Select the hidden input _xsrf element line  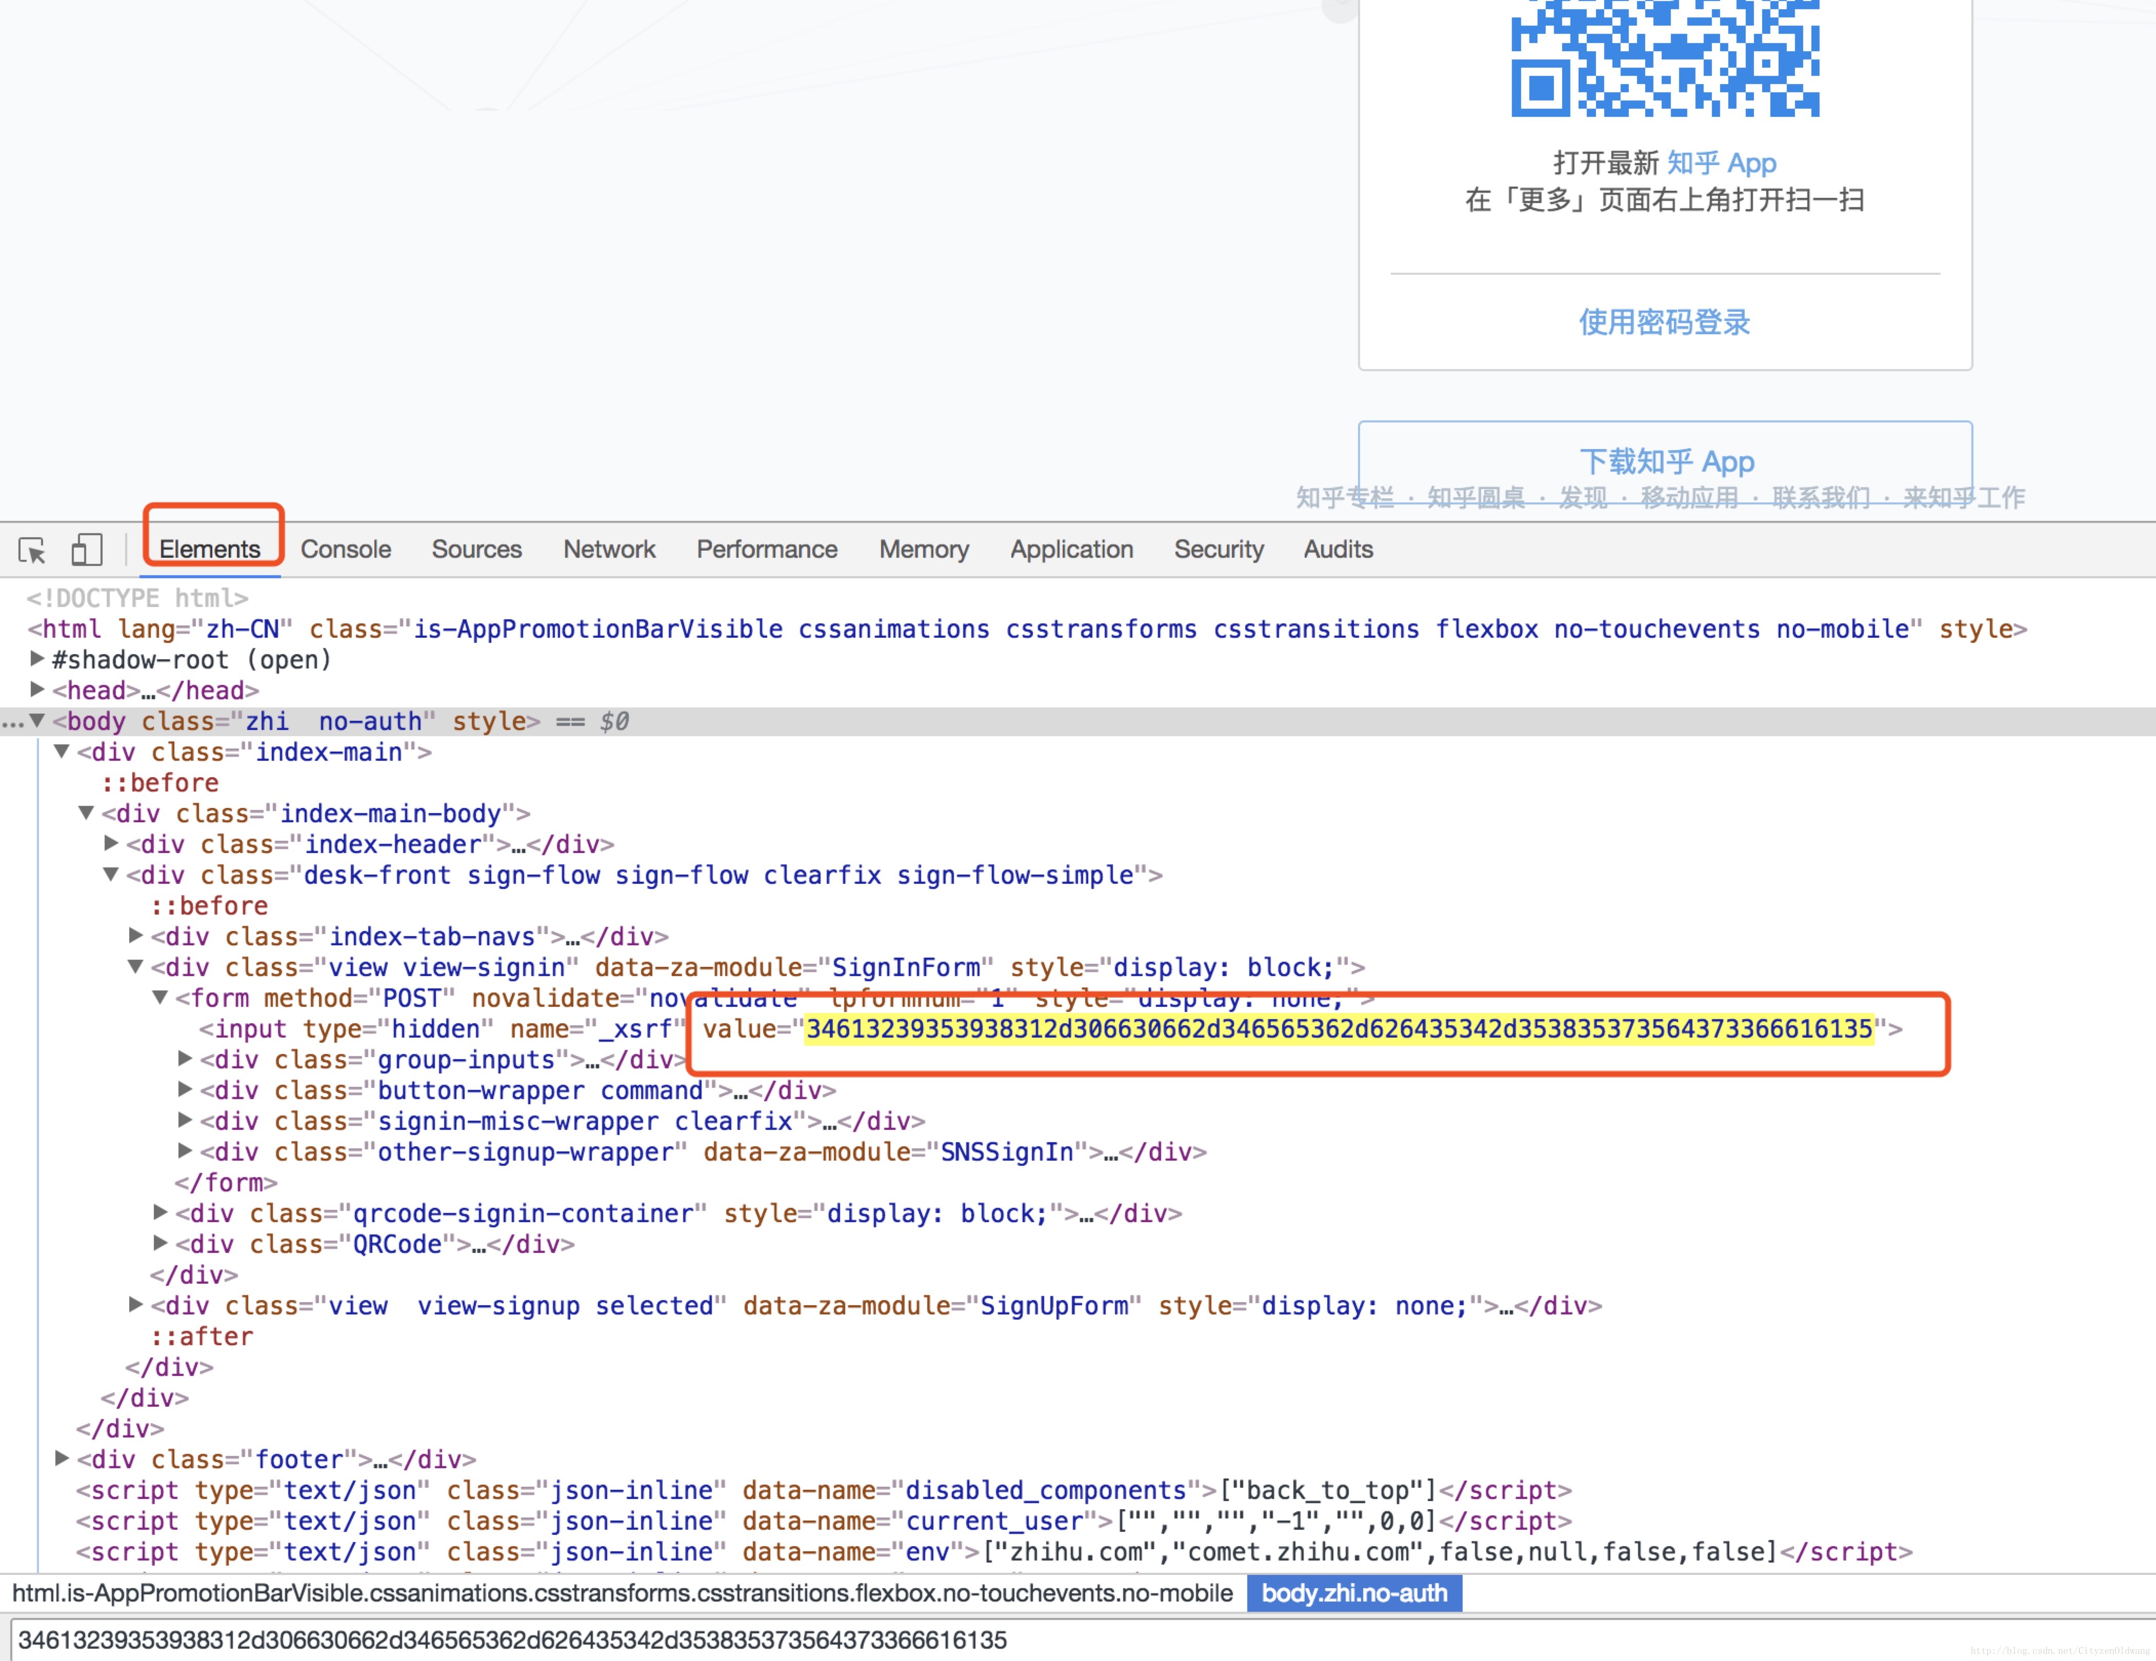pos(1050,1029)
